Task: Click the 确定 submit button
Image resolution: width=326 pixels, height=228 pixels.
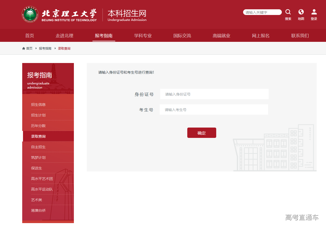Action: coord(201,132)
